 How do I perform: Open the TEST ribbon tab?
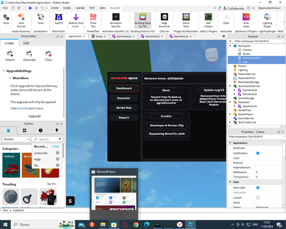[92, 8]
